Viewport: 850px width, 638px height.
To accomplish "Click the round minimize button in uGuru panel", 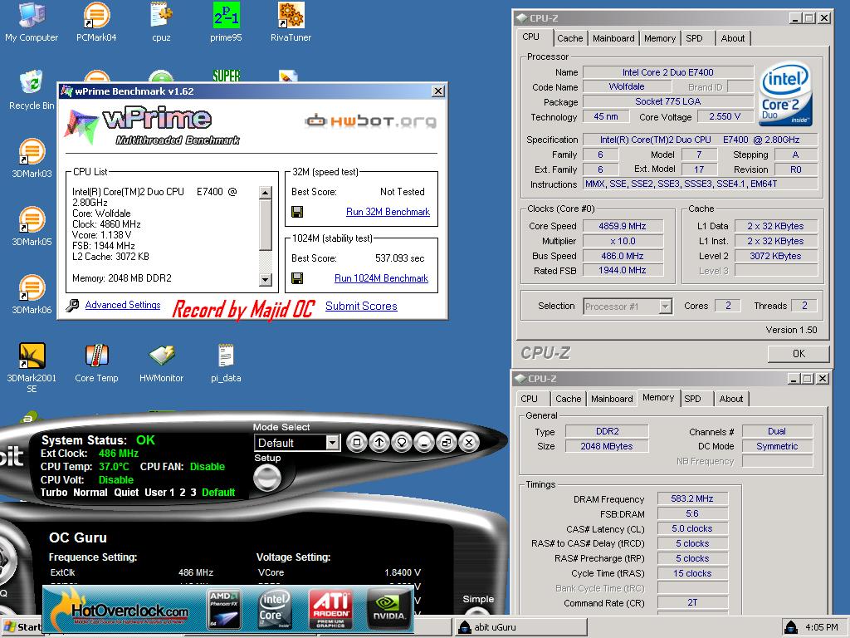I will point(424,443).
